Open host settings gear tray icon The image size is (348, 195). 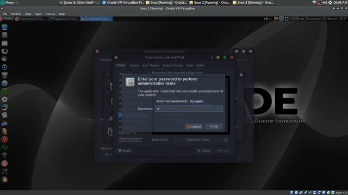pyautogui.click(x=330, y=2)
